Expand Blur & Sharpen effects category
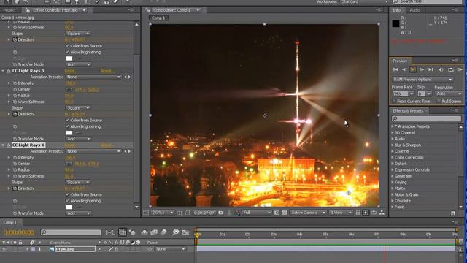 (x=393, y=145)
